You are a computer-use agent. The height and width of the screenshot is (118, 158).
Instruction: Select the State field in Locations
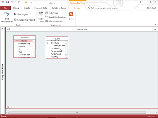pos(23,52)
